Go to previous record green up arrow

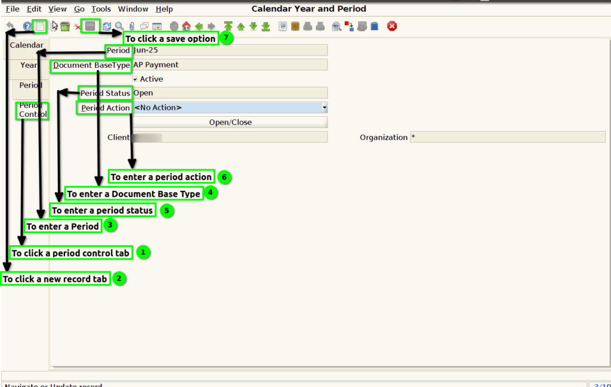(x=241, y=26)
